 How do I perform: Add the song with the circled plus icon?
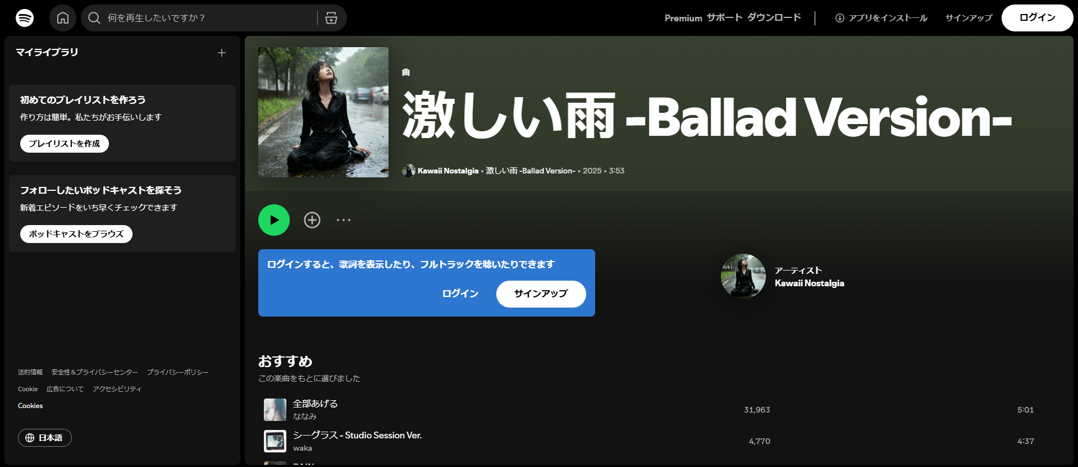pos(312,220)
